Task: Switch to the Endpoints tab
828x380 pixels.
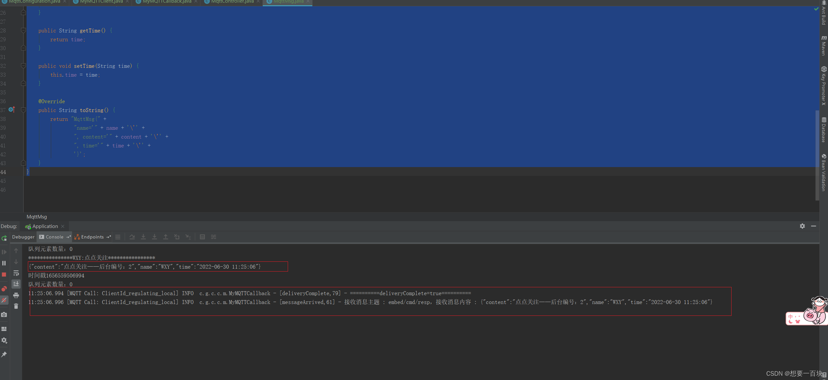Action: point(92,237)
